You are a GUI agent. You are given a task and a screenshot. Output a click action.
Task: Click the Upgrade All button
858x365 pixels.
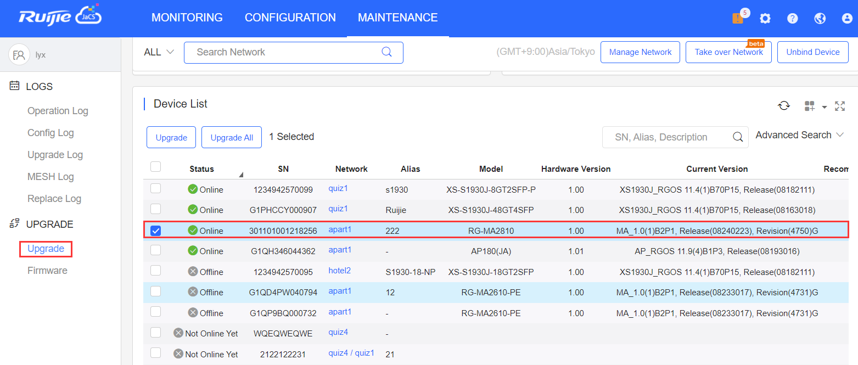tap(232, 137)
